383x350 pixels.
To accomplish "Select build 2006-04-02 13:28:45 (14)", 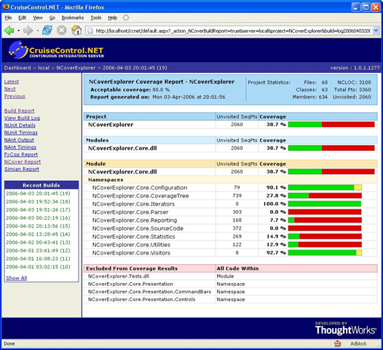I will click(x=38, y=234).
